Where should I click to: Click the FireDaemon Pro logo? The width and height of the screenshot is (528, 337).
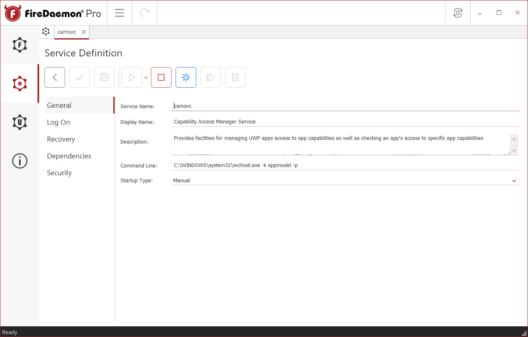click(53, 13)
